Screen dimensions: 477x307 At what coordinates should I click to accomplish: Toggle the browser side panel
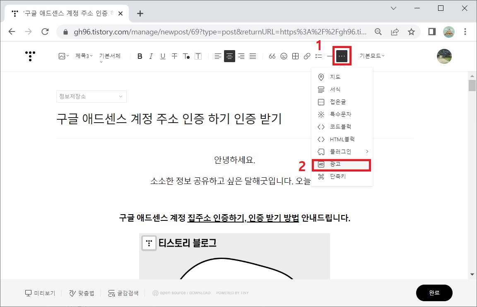pyautogui.click(x=432, y=31)
